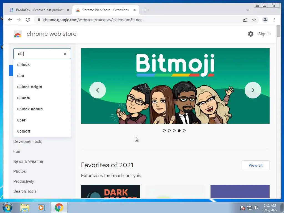The image size is (284, 213).
Task: Click the address bar URL
Action: pos(93,20)
